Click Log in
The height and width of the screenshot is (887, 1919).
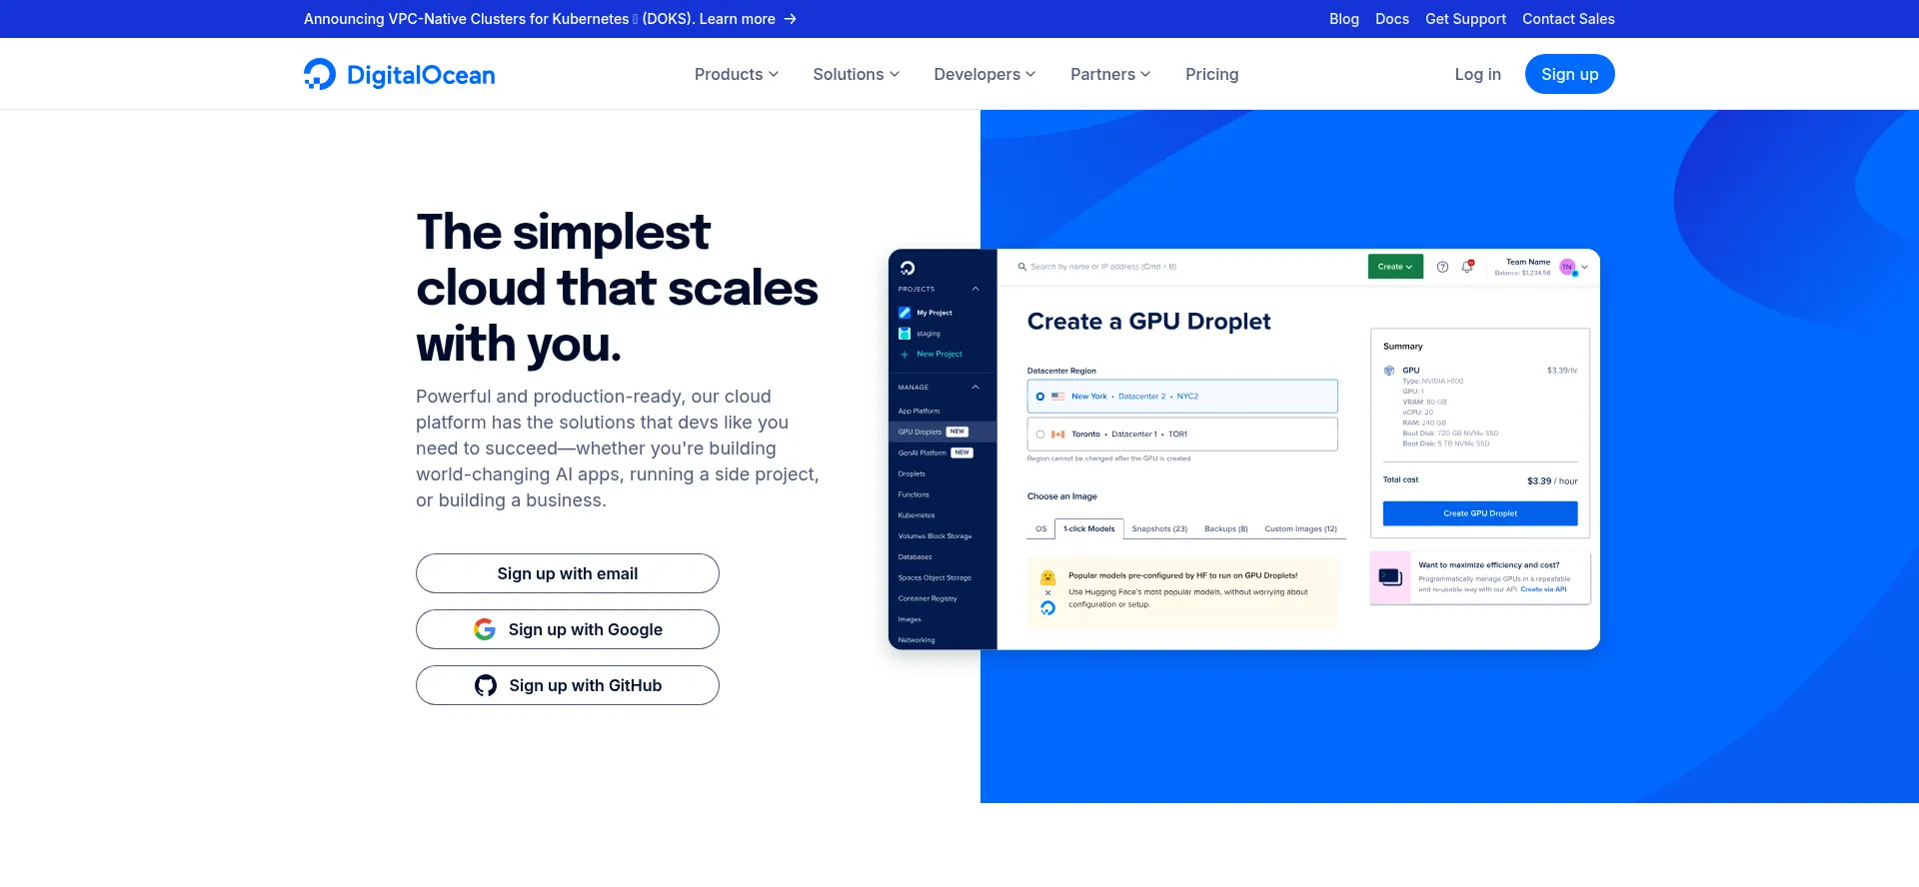tap(1478, 74)
